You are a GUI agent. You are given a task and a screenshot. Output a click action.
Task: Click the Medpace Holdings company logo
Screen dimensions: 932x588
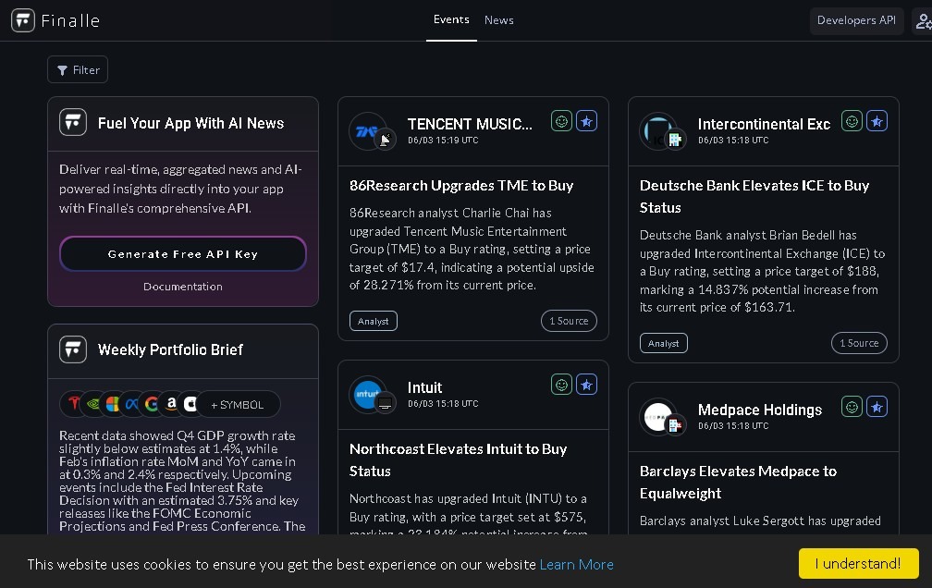(x=657, y=416)
